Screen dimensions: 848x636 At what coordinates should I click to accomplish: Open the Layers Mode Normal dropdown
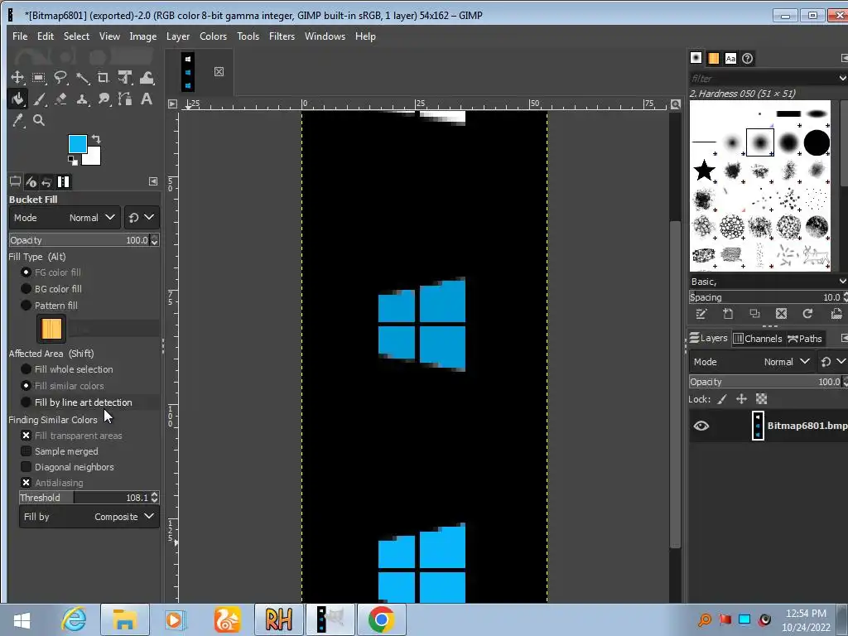[752, 362]
